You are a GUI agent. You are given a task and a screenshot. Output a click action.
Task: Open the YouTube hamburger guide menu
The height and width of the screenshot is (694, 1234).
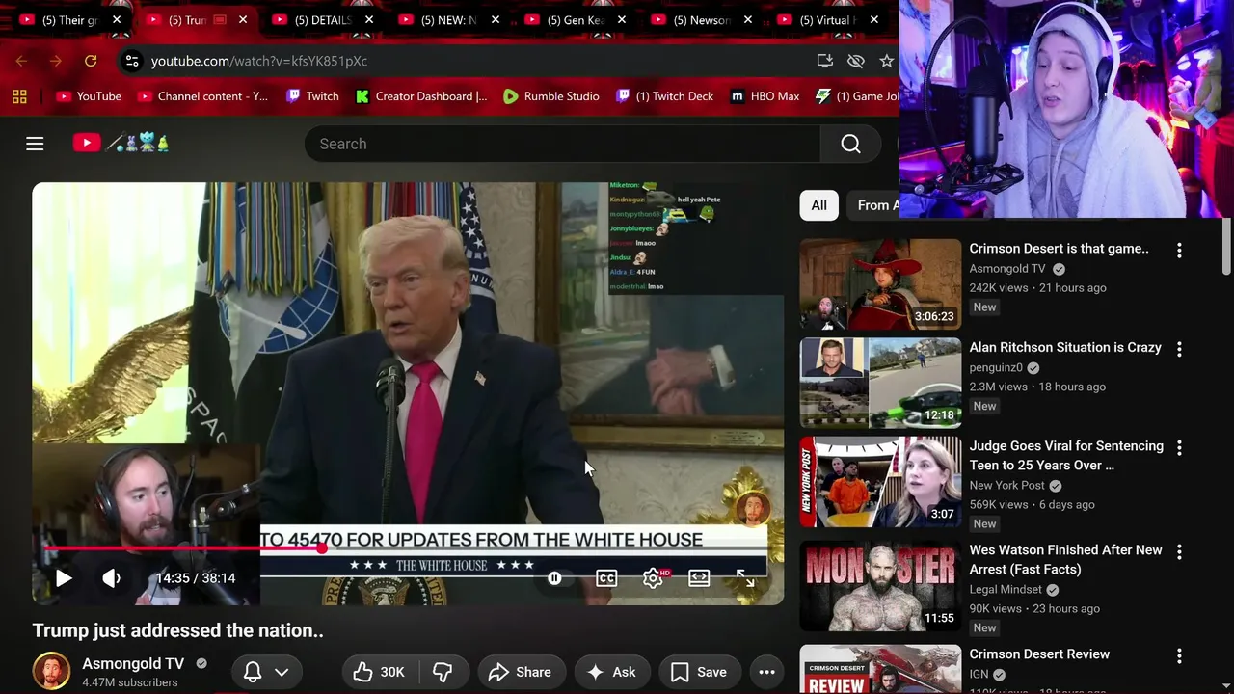coord(35,144)
